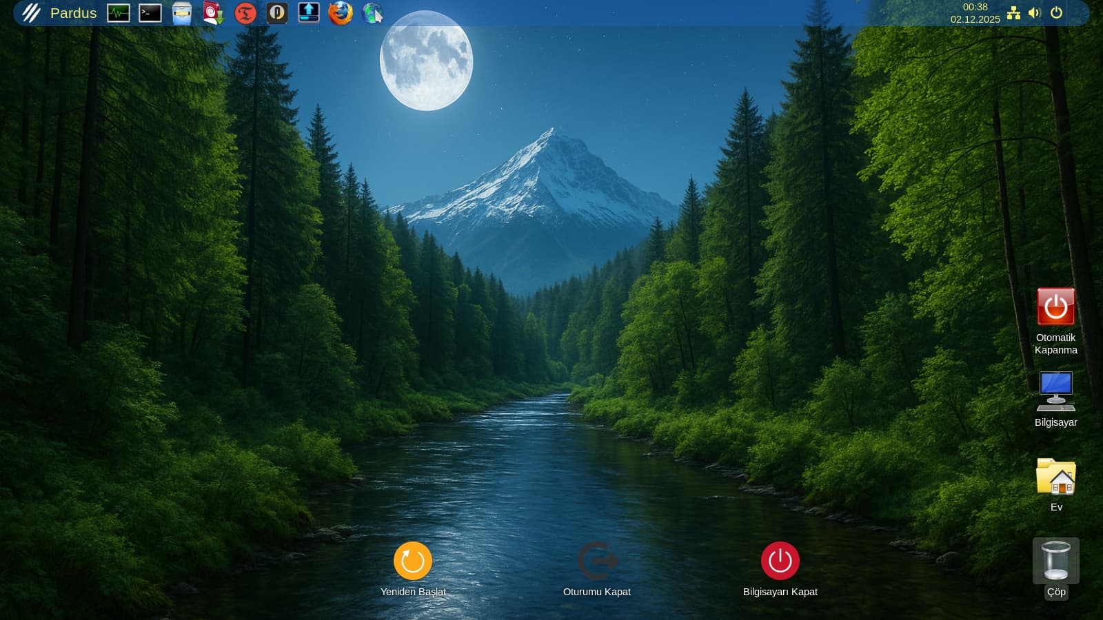This screenshot has width=1103, height=620.
Task: Launch the Debian package installer icon
Action: [214, 13]
